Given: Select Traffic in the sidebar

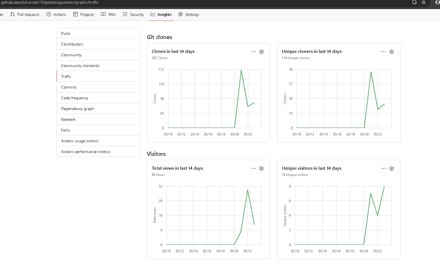Looking at the screenshot, I should tap(98, 76).
